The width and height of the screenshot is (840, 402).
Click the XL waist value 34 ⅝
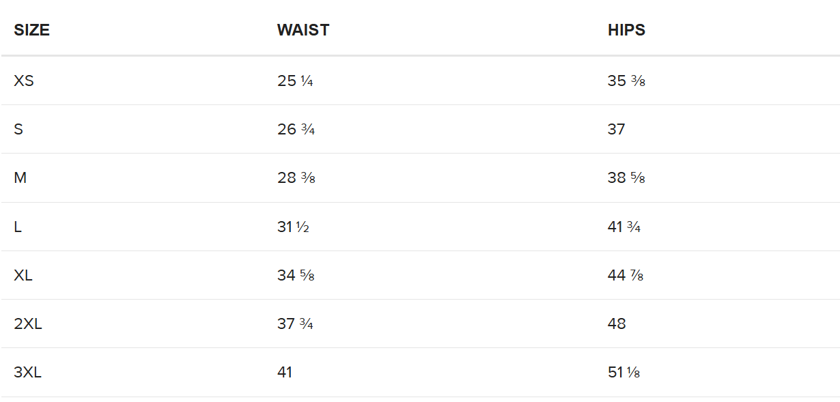click(x=296, y=275)
